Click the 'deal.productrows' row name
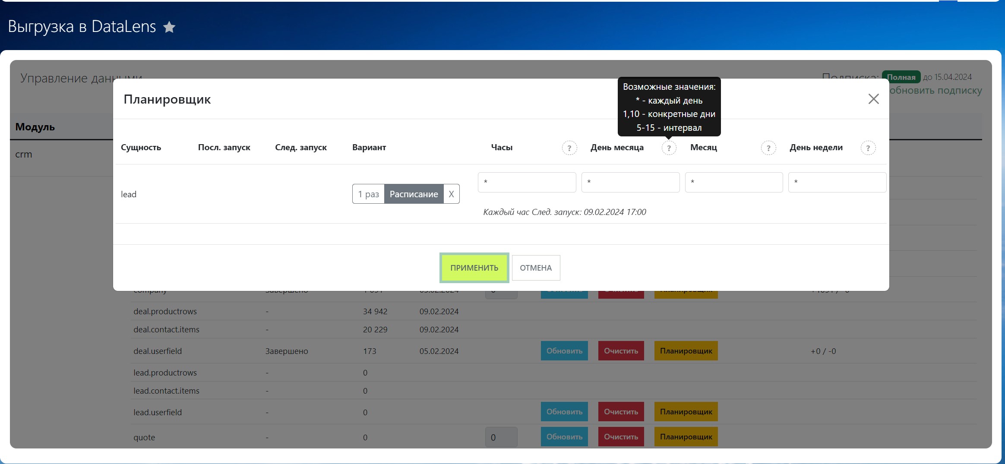1005x464 pixels. pos(165,311)
